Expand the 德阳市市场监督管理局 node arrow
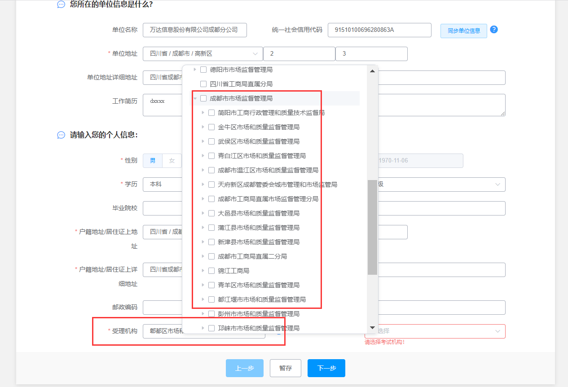The height and width of the screenshot is (387, 568). [x=195, y=70]
